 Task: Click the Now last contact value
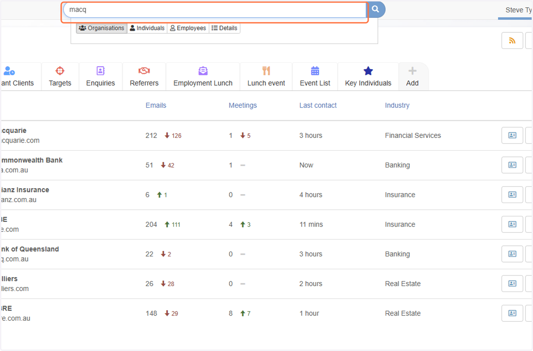pyautogui.click(x=306, y=165)
